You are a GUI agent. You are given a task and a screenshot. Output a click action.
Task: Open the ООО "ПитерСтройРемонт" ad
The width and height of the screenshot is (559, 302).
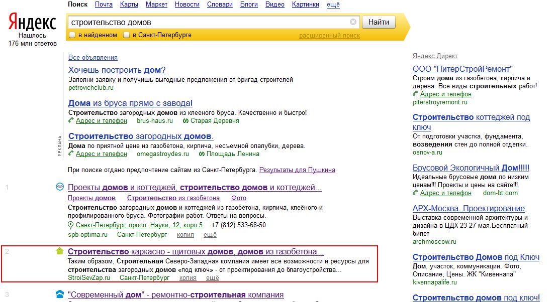point(462,69)
